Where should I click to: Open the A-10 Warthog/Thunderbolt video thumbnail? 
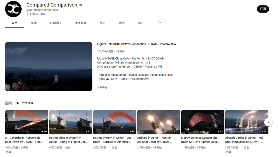tap(27, 122)
